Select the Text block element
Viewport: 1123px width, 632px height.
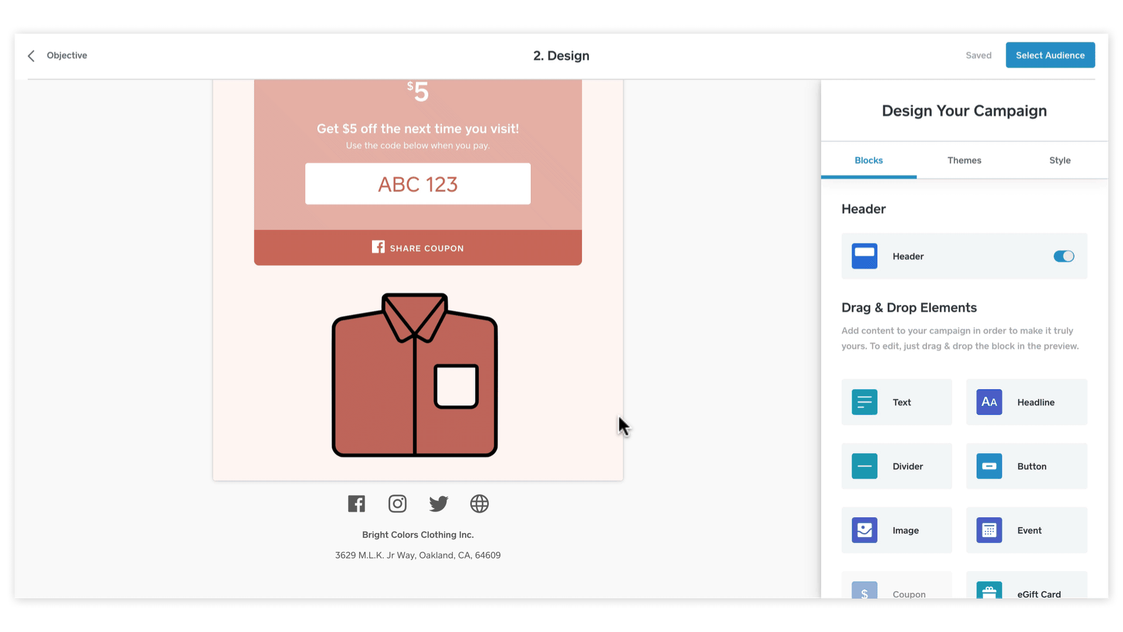896,402
